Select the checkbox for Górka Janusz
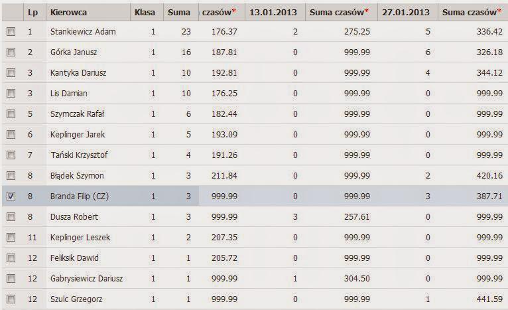The width and height of the screenshot is (508, 310). pos(11,52)
